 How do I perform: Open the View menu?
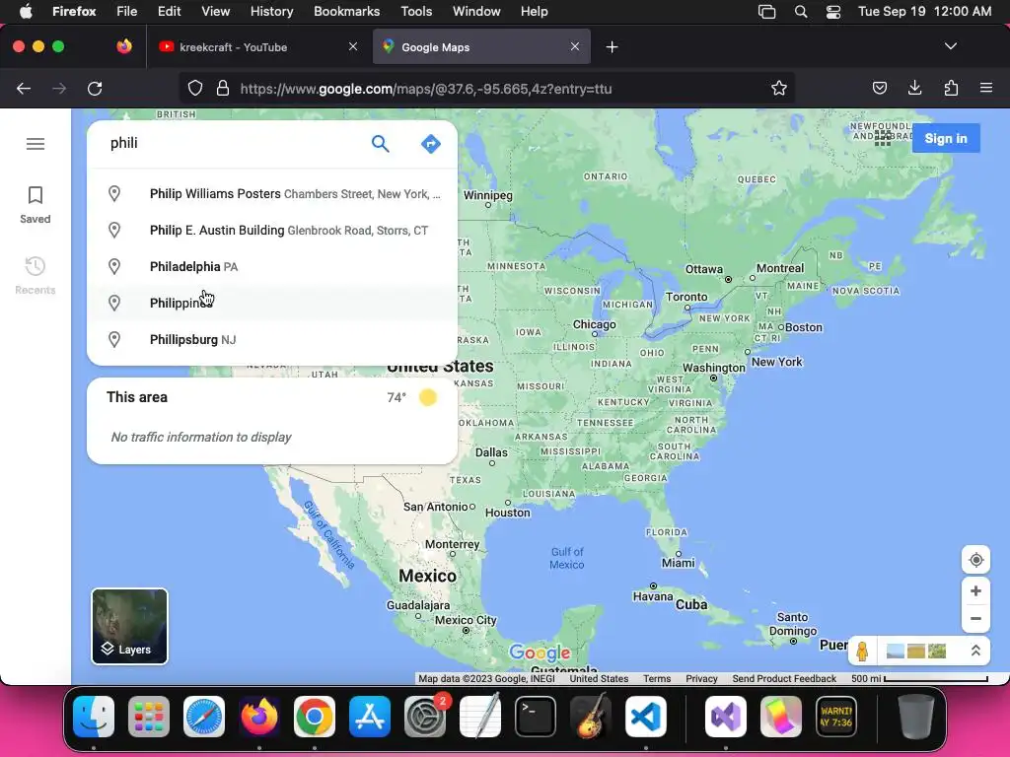coord(215,11)
